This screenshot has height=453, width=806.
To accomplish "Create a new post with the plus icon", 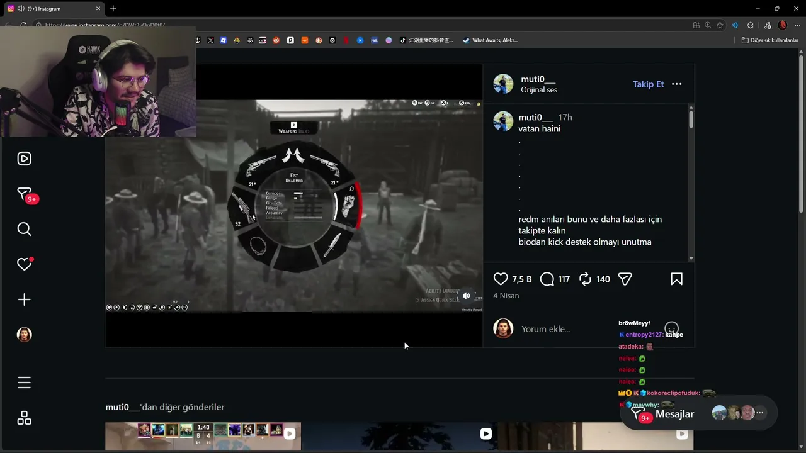I will tap(24, 299).
